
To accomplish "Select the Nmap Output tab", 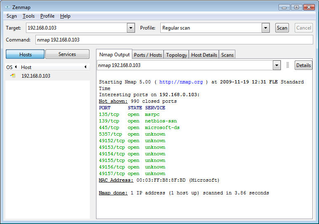I will tap(114, 55).
